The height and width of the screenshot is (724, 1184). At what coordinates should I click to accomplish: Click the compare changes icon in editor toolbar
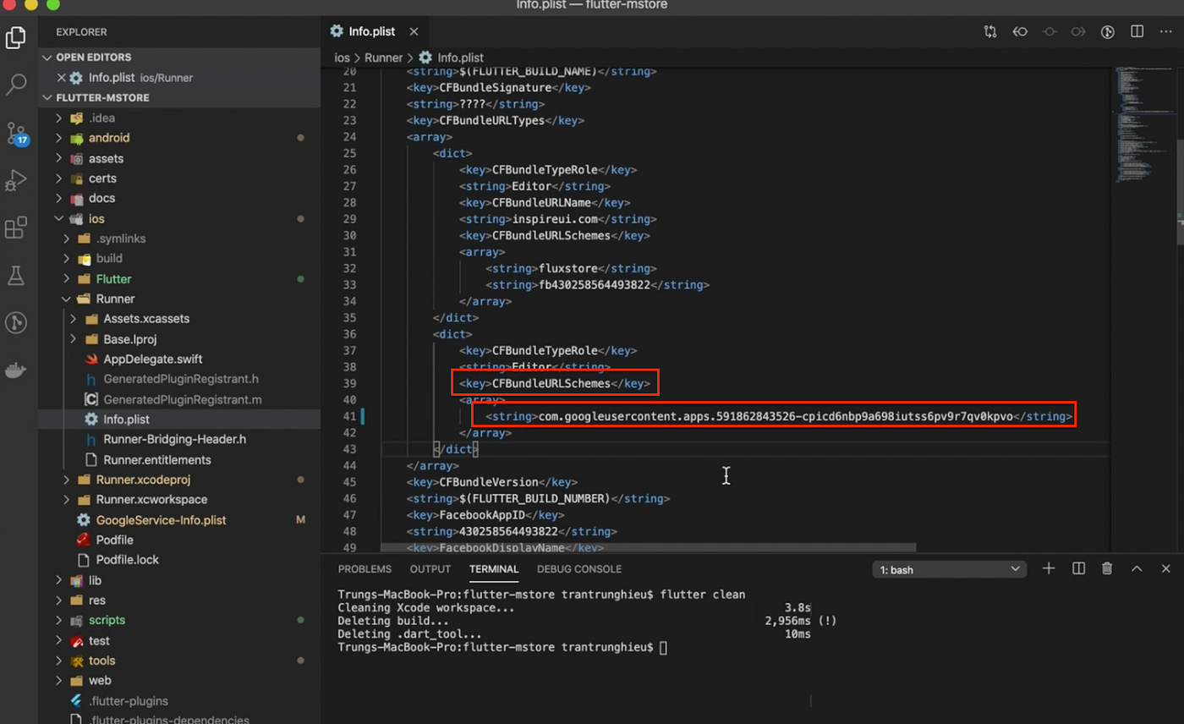coord(990,31)
